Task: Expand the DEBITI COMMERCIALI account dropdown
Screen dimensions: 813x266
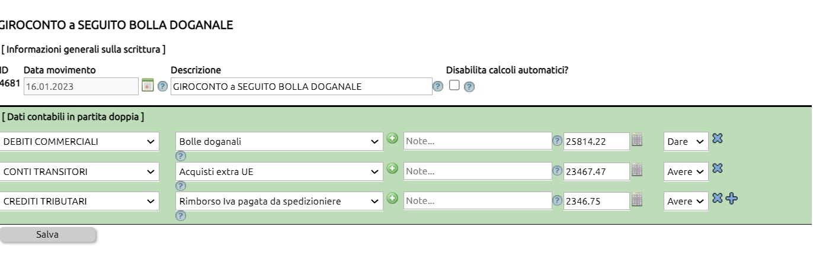Action: pos(79,142)
